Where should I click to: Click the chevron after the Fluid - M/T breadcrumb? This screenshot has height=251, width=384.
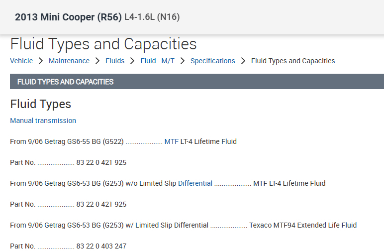183,61
